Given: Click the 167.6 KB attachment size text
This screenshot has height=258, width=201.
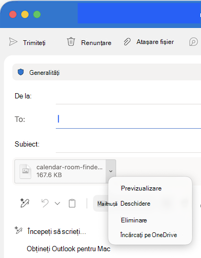Looking at the screenshot, I should (x=49, y=175).
